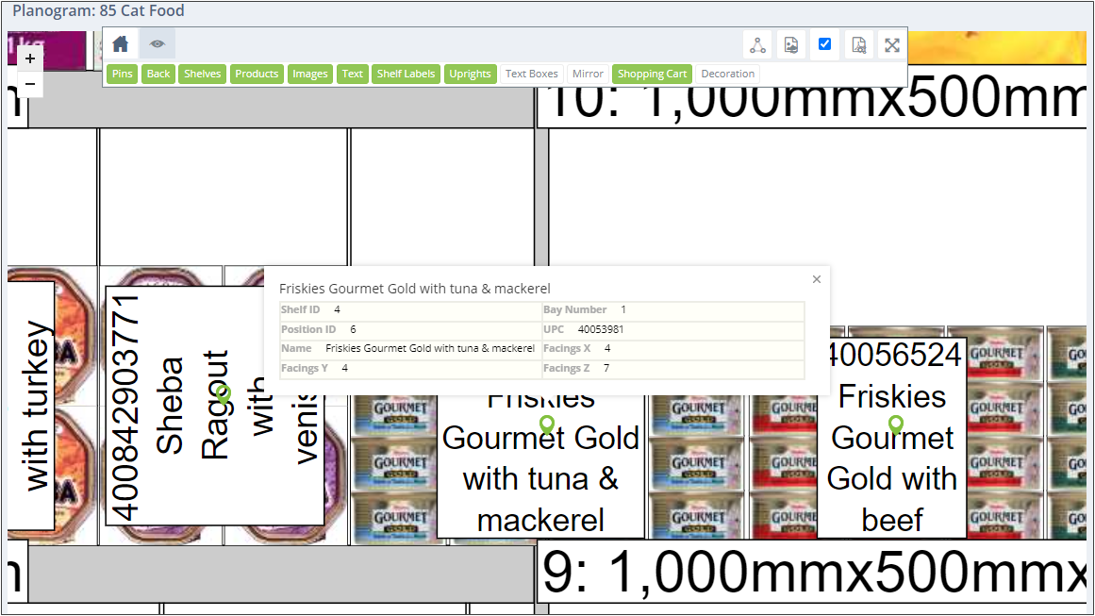Click the pin on Sheba Ragout product
This screenshot has width=1095, height=616.
coord(224,394)
